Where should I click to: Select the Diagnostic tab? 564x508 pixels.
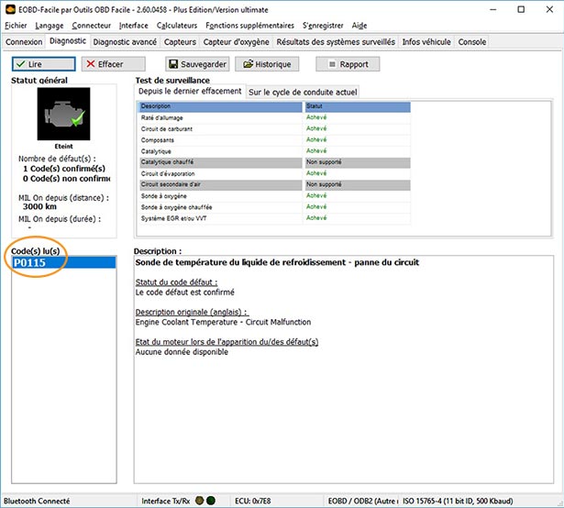pos(68,41)
